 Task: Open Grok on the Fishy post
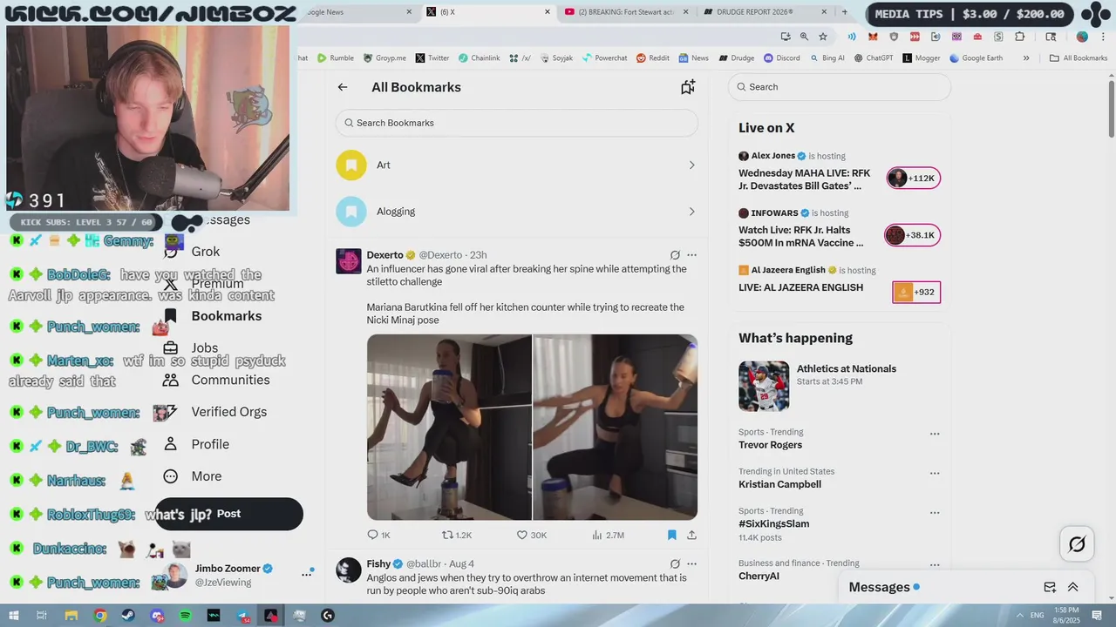coord(675,564)
